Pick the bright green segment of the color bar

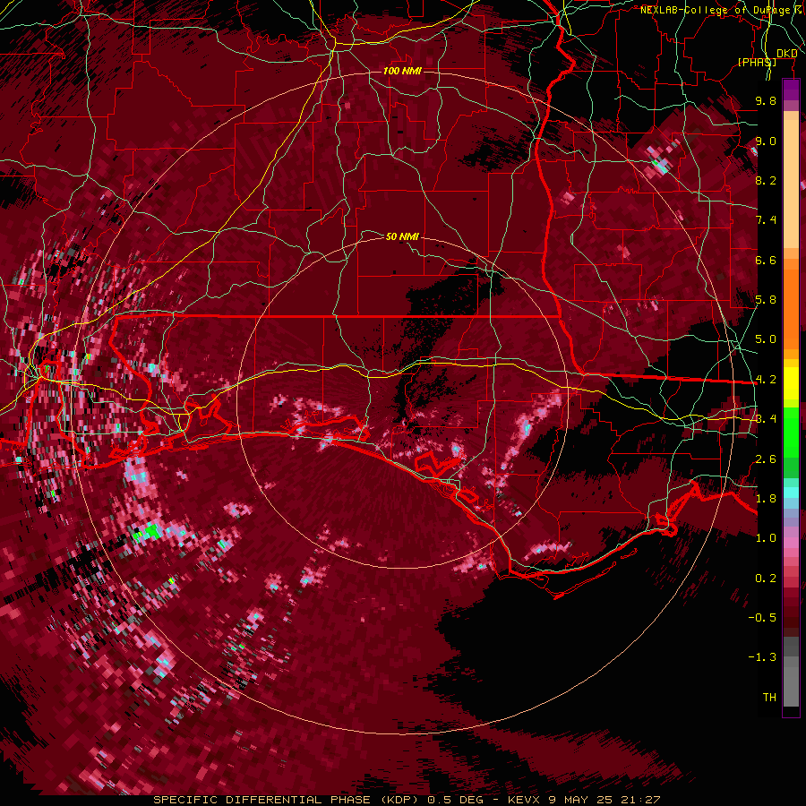[x=791, y=433]
